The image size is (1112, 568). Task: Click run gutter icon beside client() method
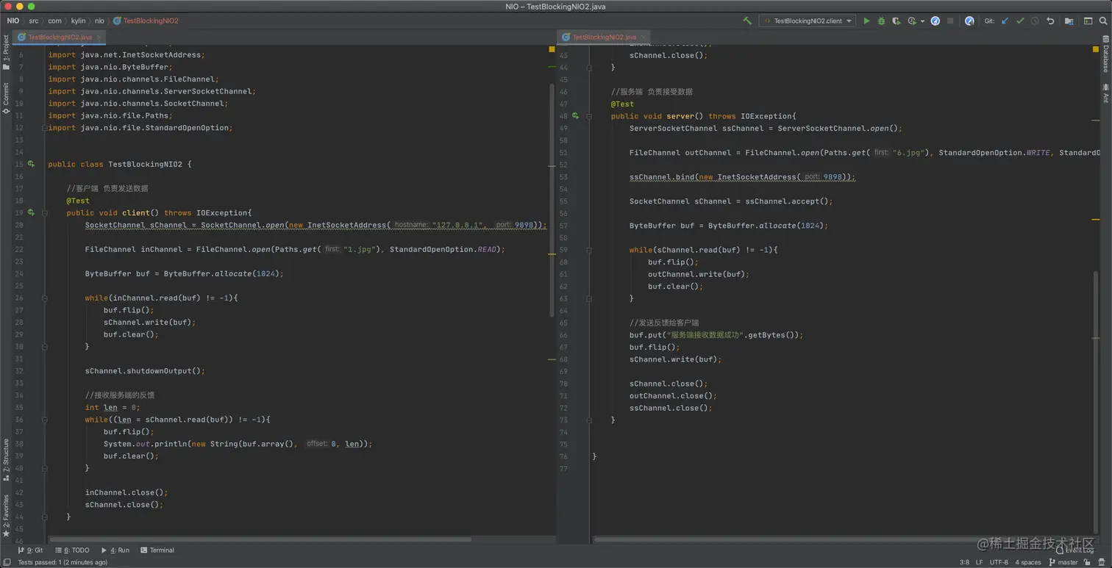pyautogui.click(x=31, y=212)
